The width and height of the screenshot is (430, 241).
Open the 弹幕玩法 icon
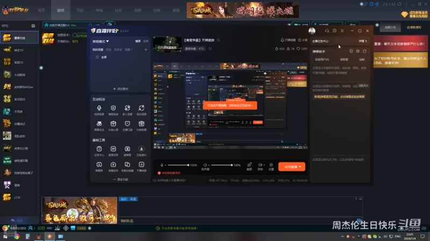(x=99, y=124)
